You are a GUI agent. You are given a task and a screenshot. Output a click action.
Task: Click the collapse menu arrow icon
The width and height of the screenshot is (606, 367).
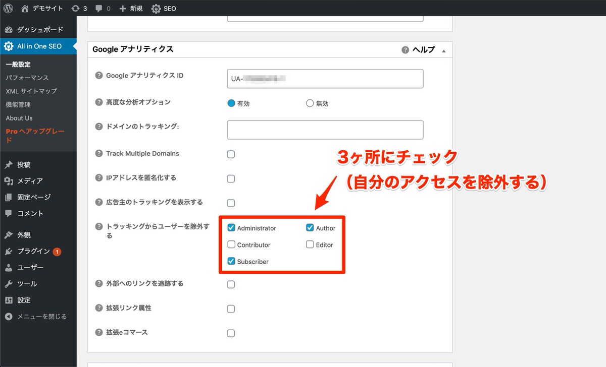[x=9, y=317]
